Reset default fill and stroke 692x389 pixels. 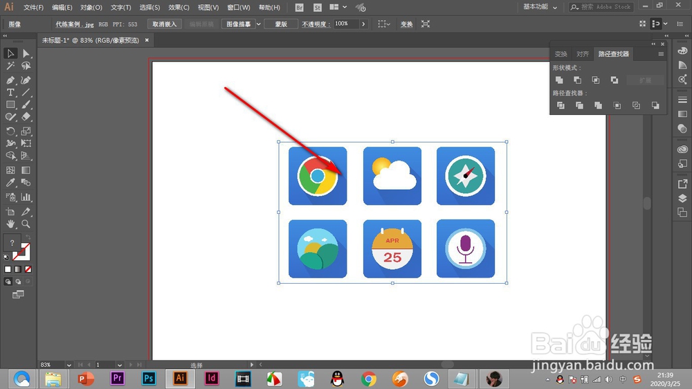coord(6,257)
